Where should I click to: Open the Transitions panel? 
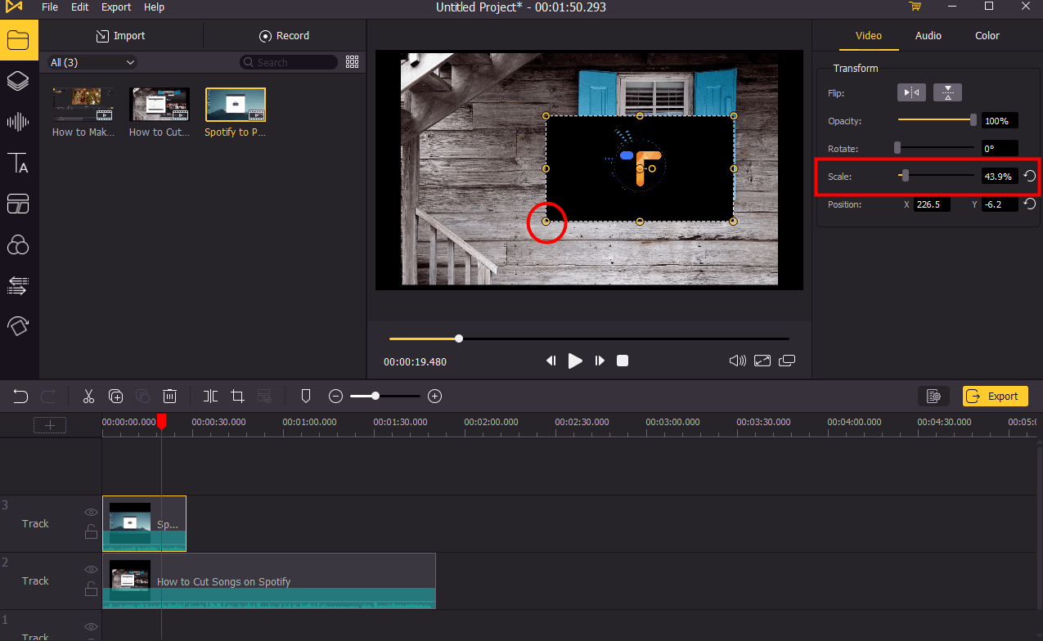(x=18, y=204)
